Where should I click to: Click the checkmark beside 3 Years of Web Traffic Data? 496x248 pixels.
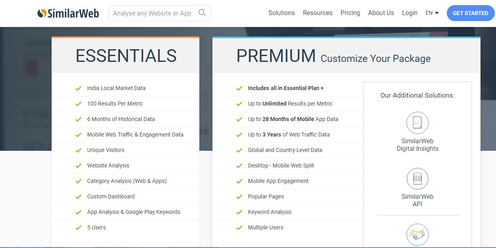pyautogui.click(x=239, y=135)
